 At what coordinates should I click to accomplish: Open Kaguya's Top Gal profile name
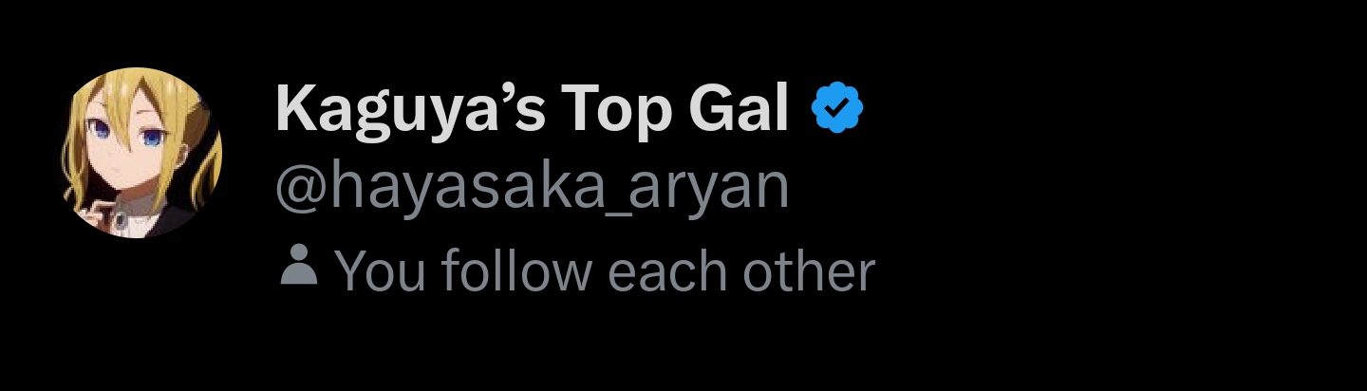tap(532, 110)
